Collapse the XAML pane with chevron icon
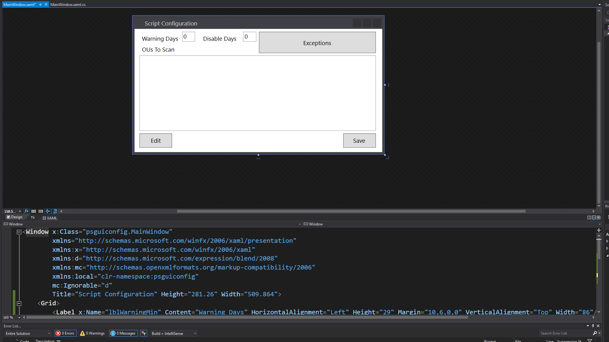This screenshot has width=609, height=342. (598, 217)
